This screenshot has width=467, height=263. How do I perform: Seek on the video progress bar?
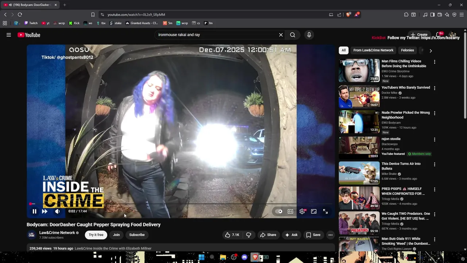click(x=181, y=204)
